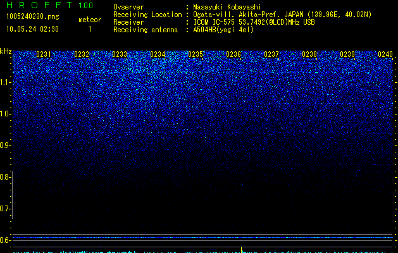The width and height of the screenshot is (398, 253).
Task: Click the date stamp 10.05.24 02:30
Action: pyautogui.click(x=32, y=29)
